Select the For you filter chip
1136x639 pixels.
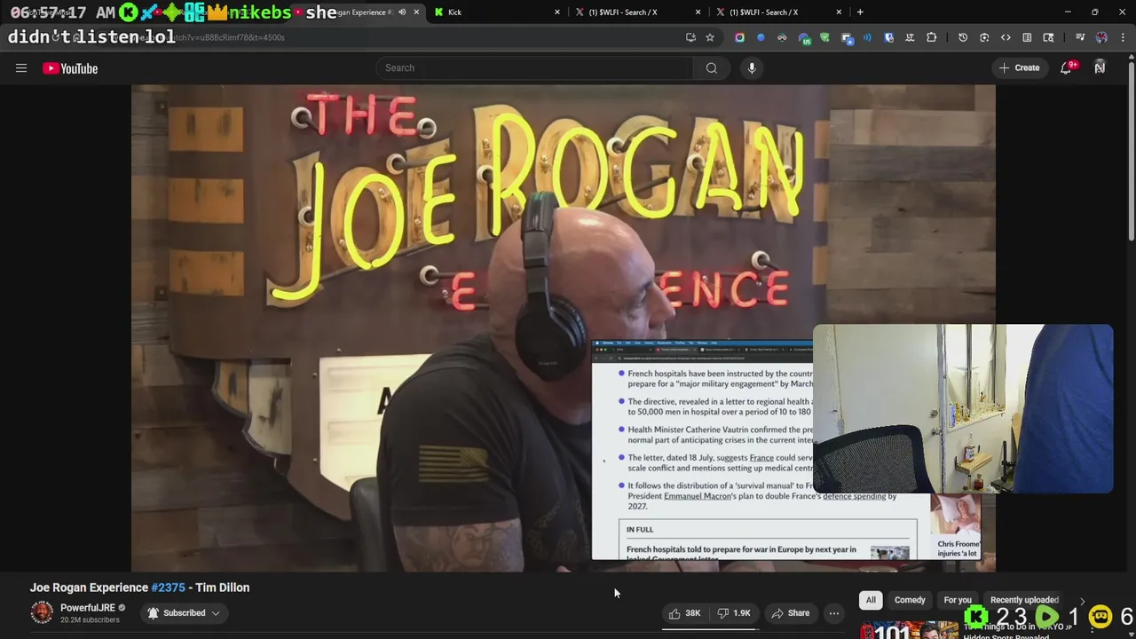tap(958, 600)
